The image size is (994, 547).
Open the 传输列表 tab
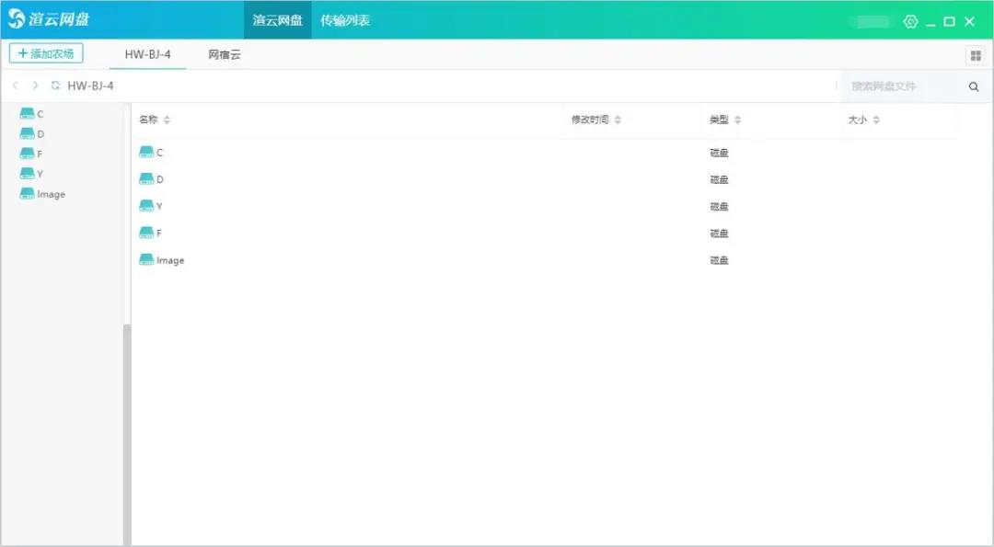(x=345, y=20)
